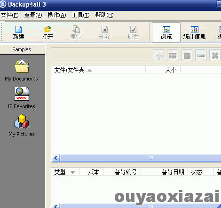Viewport: 221px width, 208px height.
Task: Click the left arrow of the file list scrollbar
Action: point(56,158)
